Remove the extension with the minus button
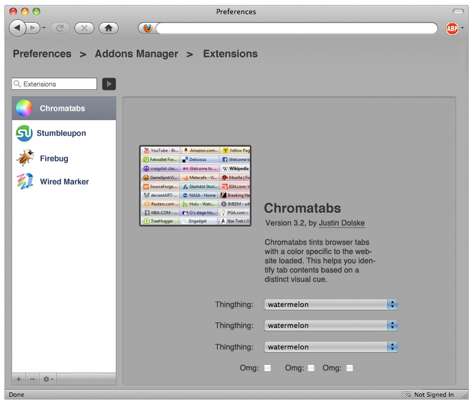Image resolution: width=476 pixels, height=404 pixels. pos(33,379)
